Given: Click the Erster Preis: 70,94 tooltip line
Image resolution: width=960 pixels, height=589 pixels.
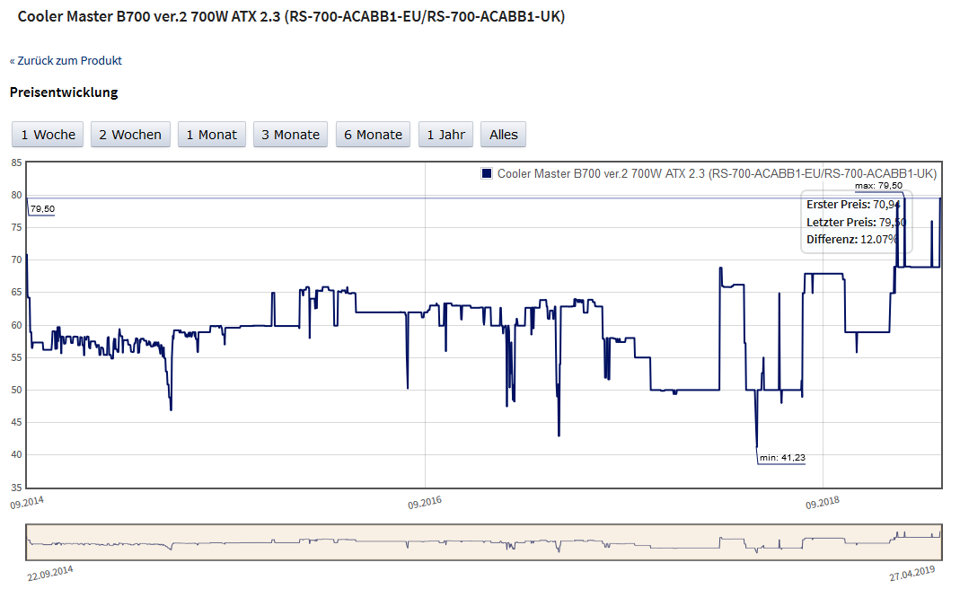Looking at the screenshot, I should pos(853,205).
